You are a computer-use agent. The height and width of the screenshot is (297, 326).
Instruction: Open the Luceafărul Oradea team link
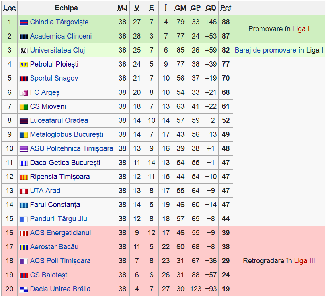point(59,120)
